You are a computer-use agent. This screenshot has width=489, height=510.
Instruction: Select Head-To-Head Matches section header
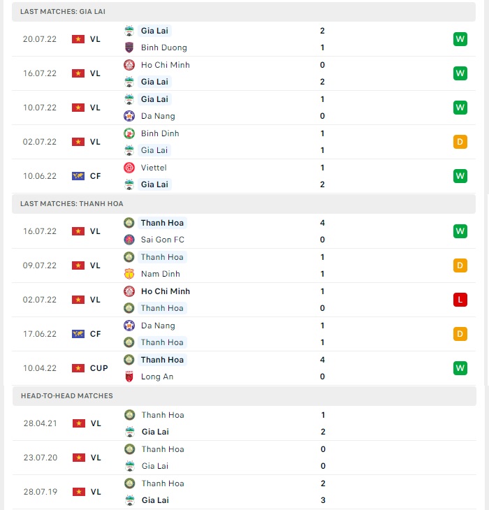coord(245,396)
